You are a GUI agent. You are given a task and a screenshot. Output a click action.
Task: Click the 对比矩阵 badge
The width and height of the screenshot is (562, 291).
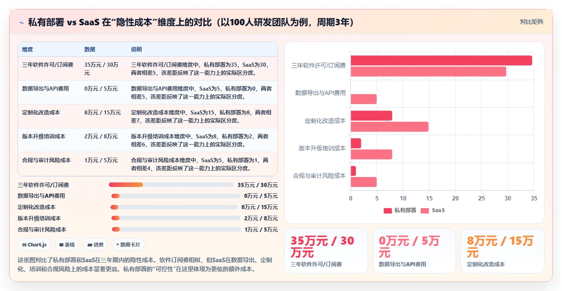point(532,22)
